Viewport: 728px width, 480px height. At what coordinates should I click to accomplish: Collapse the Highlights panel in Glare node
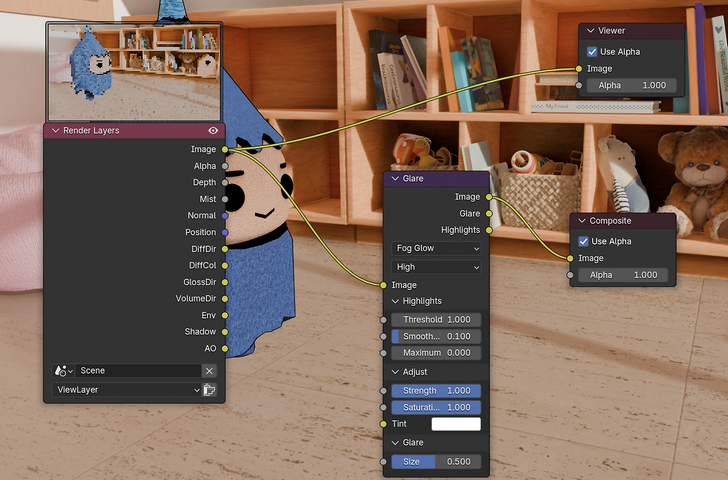click(x=395, y=301)
